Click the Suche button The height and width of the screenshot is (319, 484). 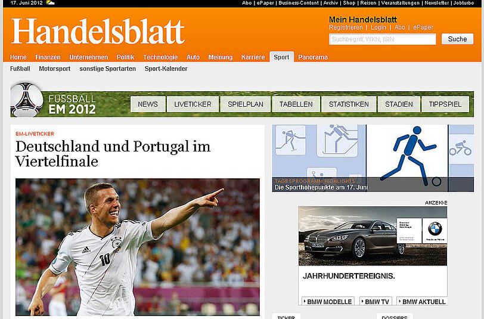click(x=457, y=39)
